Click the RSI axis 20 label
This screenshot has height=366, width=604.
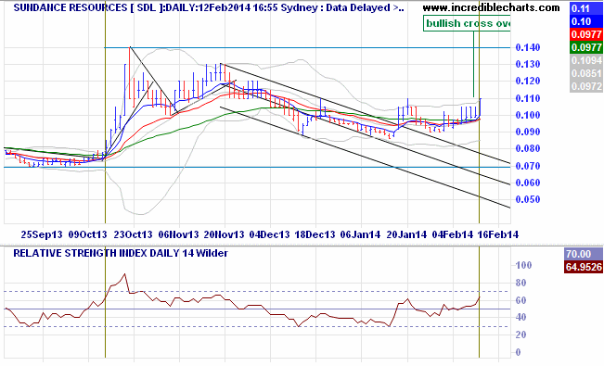[520, 334]
